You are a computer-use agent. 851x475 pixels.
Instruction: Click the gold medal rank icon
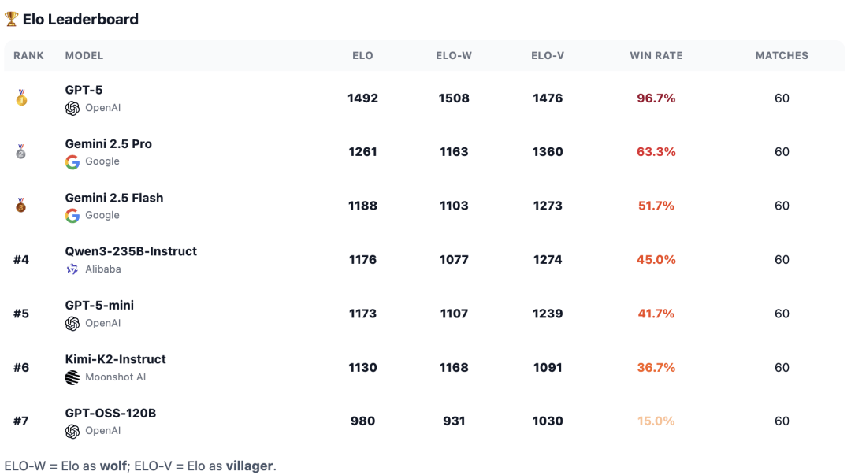tap(21, 98)
